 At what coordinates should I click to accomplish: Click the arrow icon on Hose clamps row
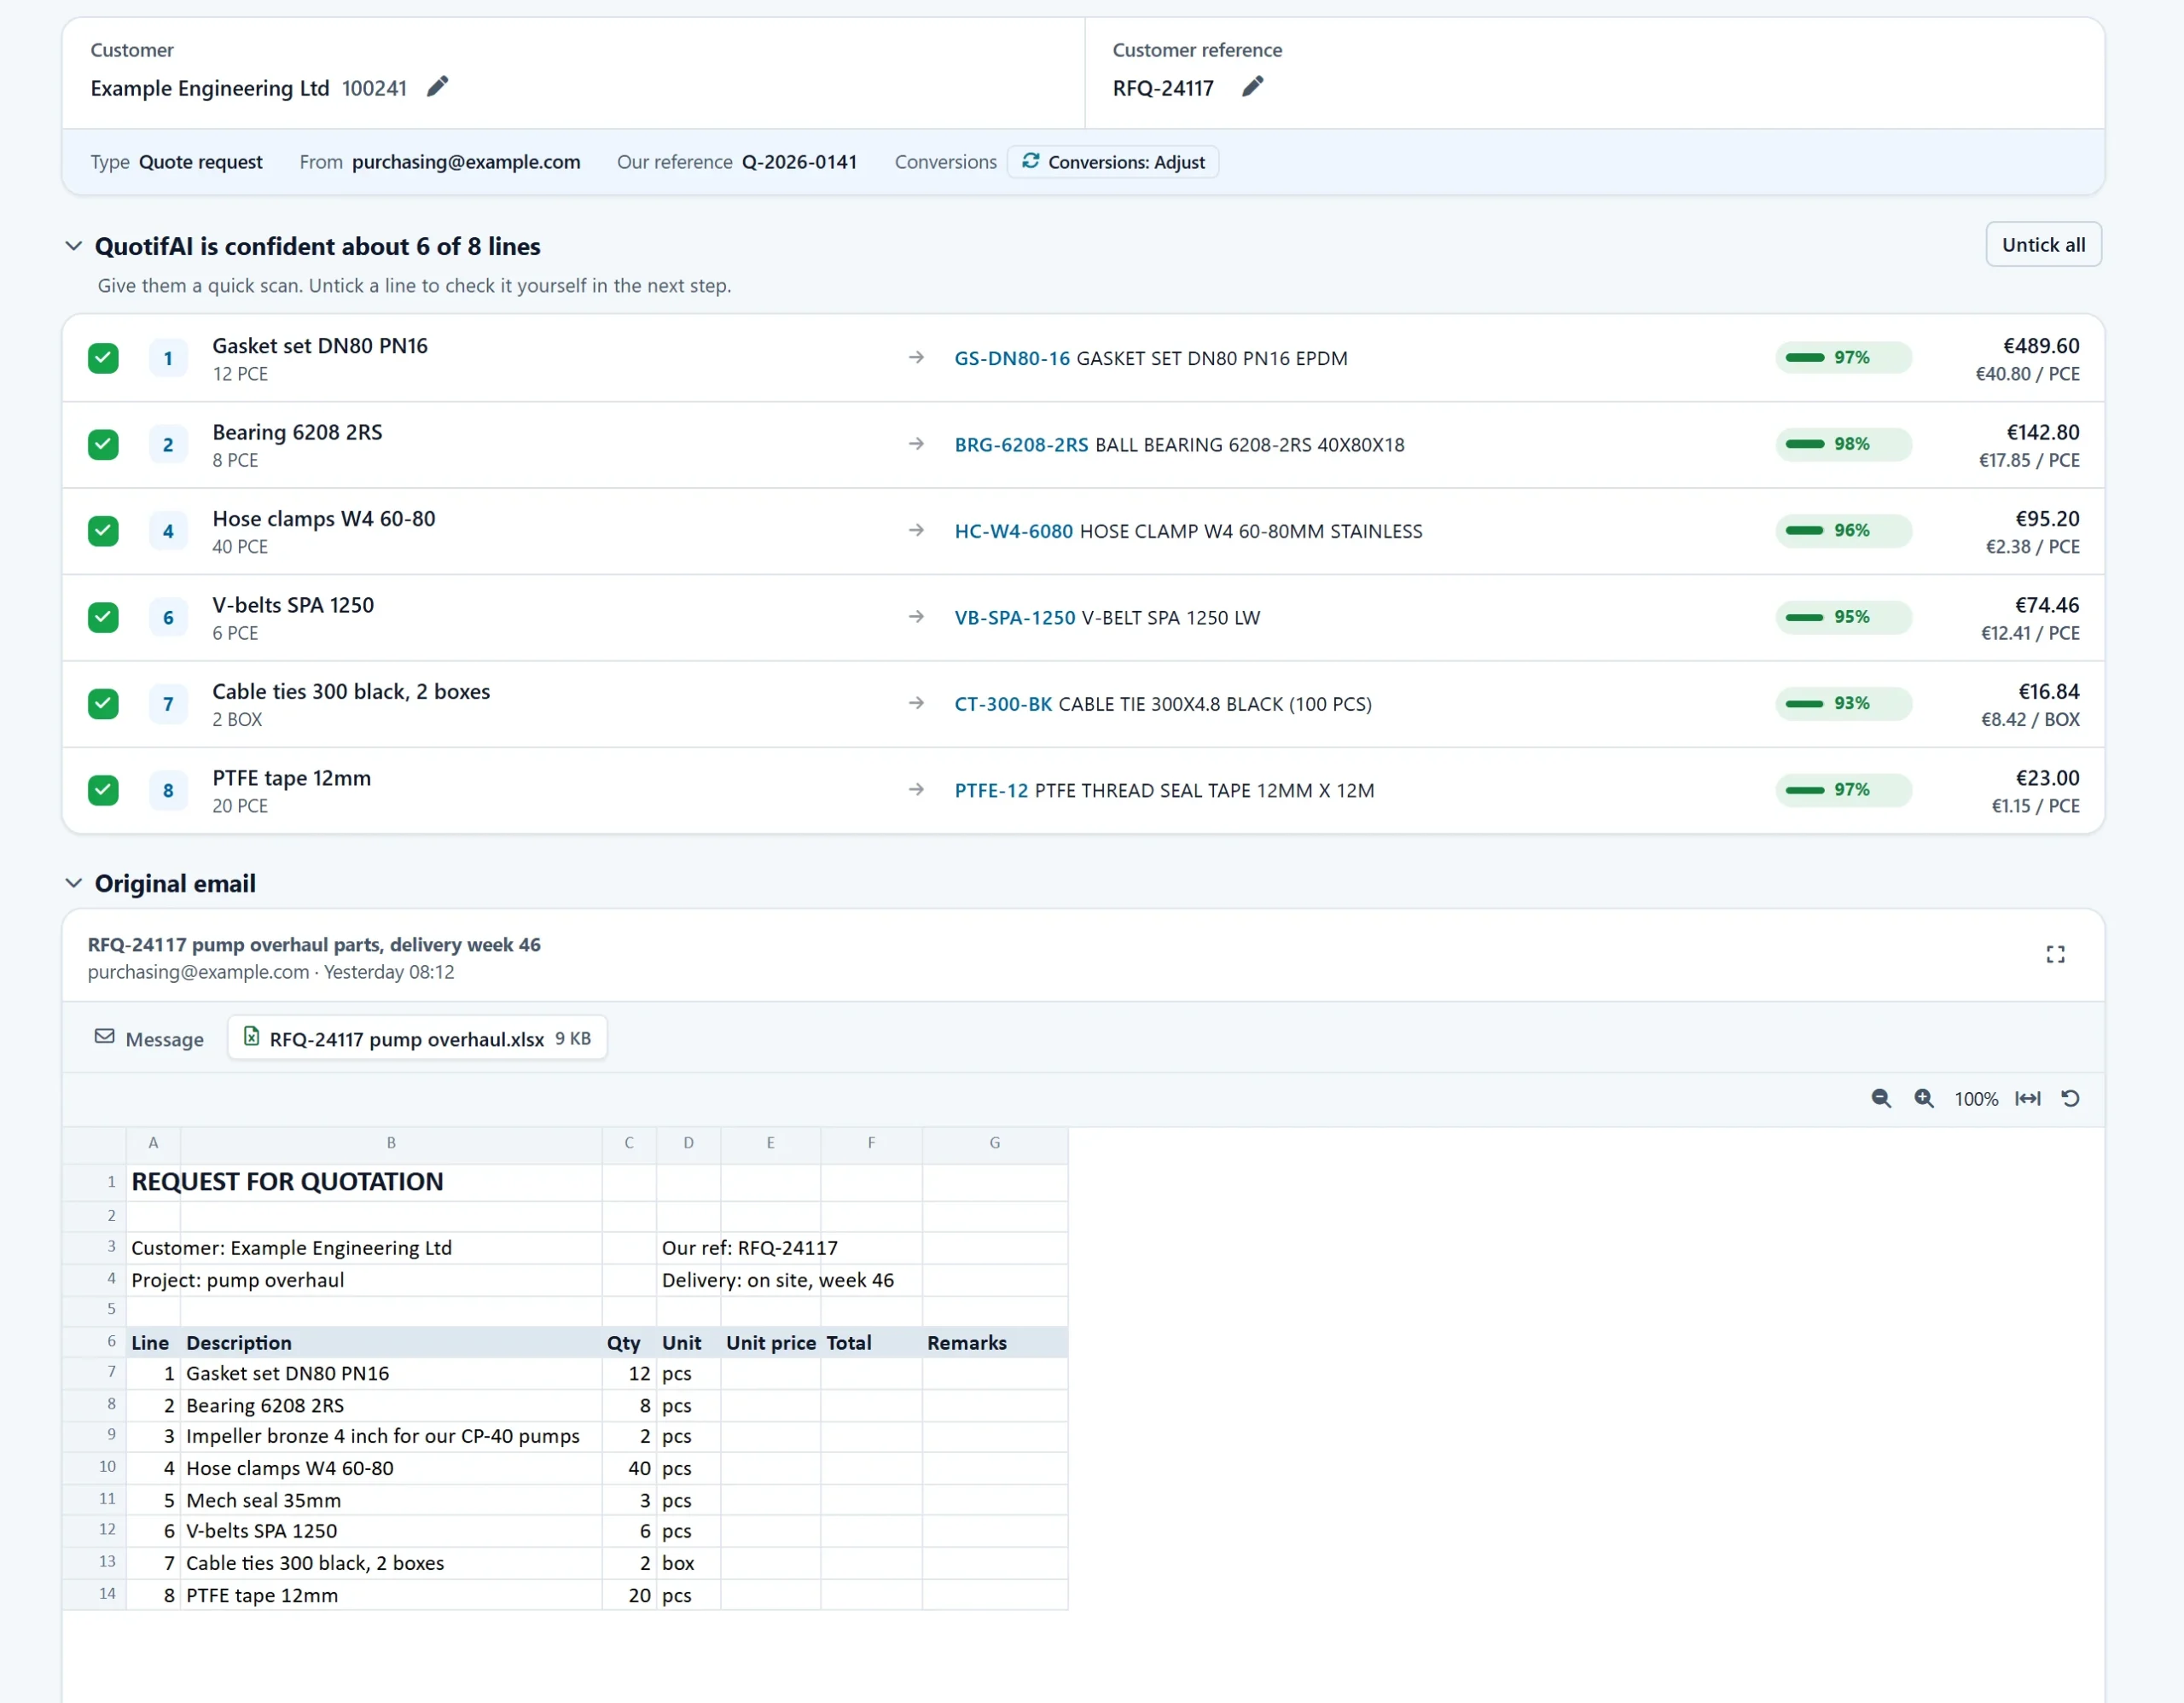916,530
